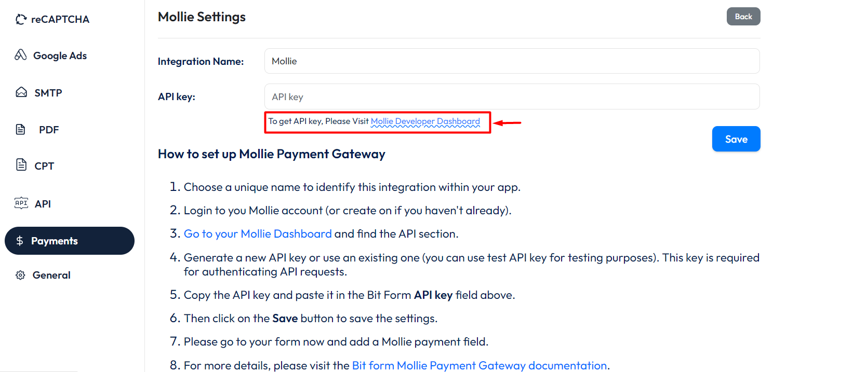853x372 pixels.
Task: Open Bit form Mollie Payment Gateway documentation
Action: 479,365
